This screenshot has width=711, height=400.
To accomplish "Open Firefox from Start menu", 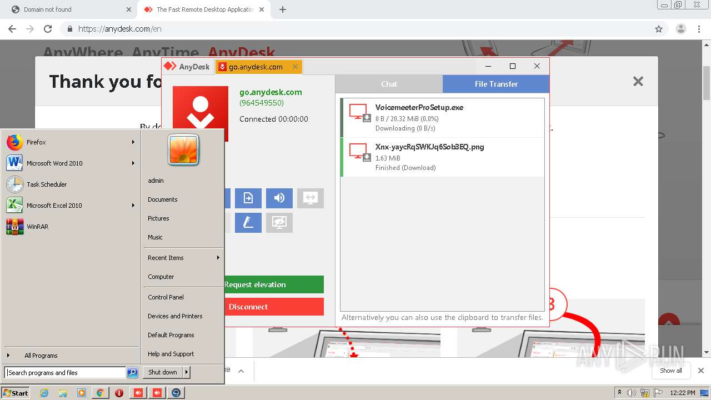I will point(71,142).
